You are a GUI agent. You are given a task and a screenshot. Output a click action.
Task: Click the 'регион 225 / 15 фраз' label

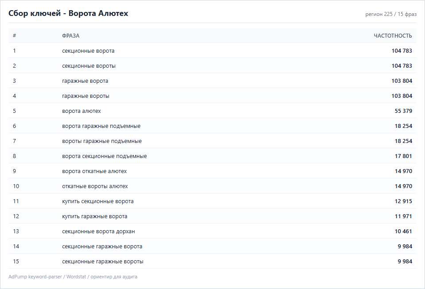coord(391,14)
